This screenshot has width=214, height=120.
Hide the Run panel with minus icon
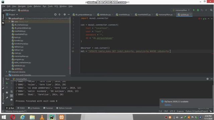click(x=211, y=79)
